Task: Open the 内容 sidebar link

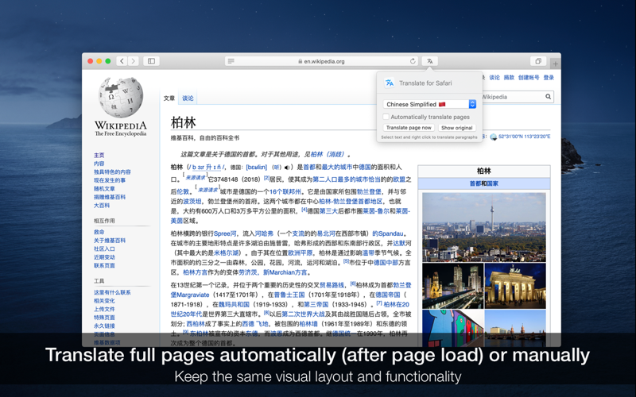Action: pos(99,164)
